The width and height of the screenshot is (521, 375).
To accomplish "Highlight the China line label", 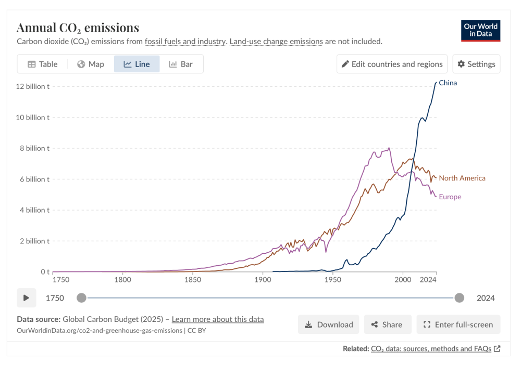I will point(448,83).
